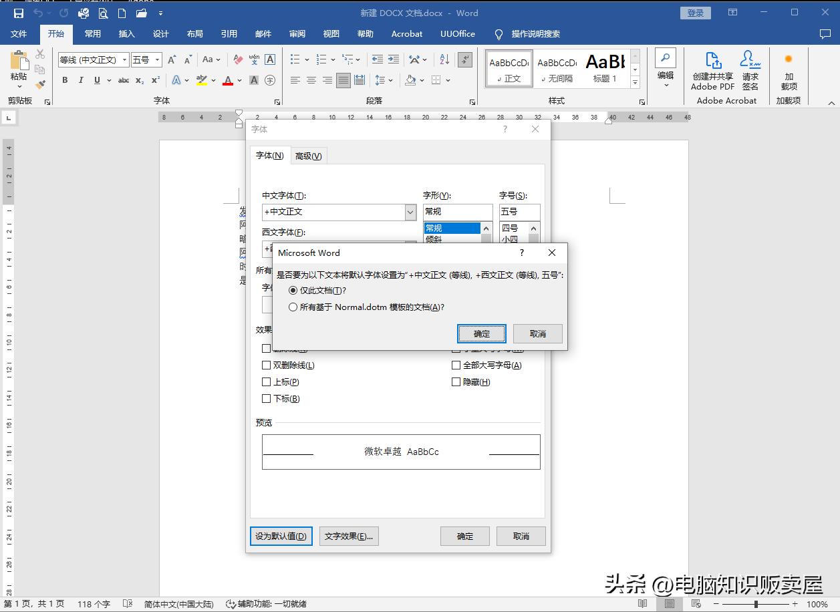Viewport: 840px width, 612px height.
Task: Click the Strikethrough icon
Action: coord(123,80)
